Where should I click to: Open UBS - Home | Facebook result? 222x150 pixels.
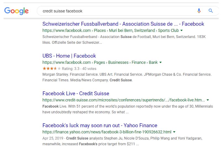[x=69, y=56]
